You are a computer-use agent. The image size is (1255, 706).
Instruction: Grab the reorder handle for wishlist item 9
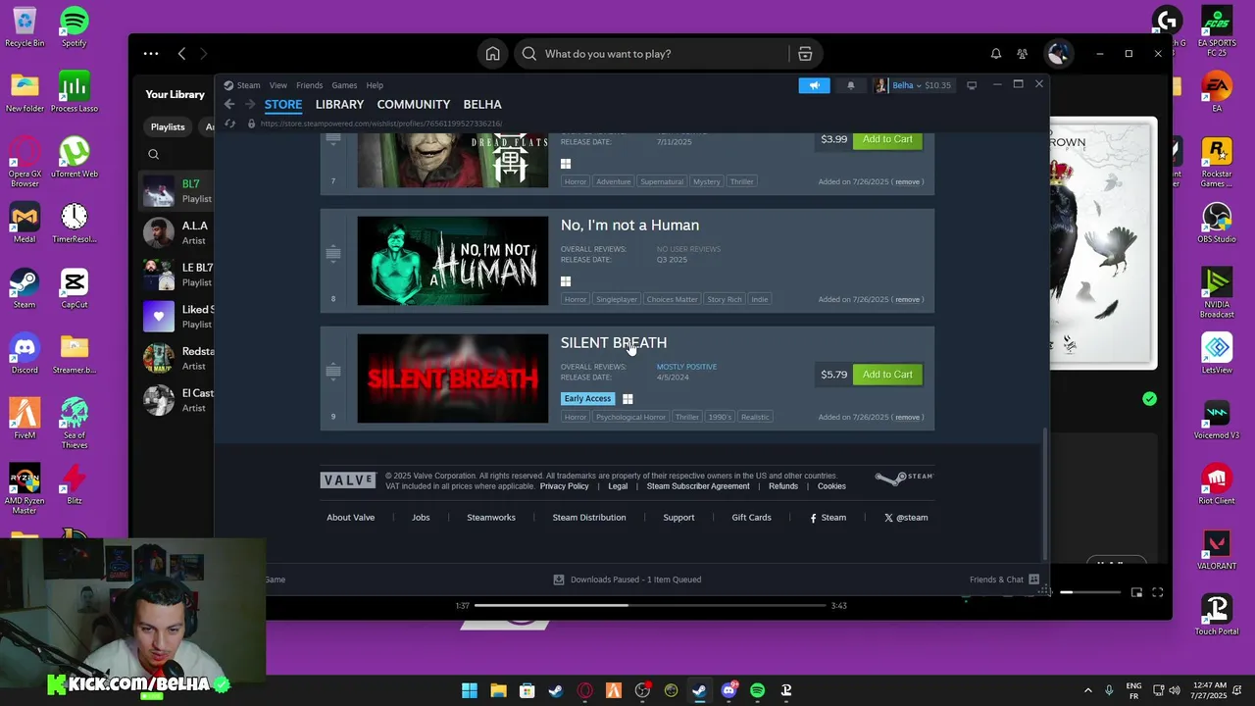click(x=333, y=371)
